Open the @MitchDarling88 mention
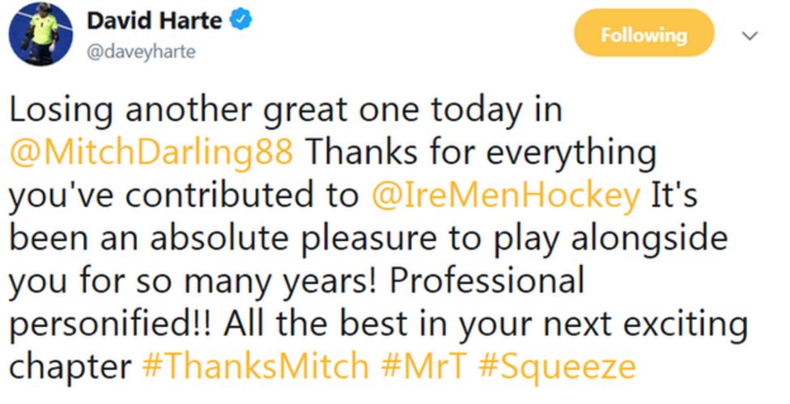Image resolution: width=790 pixels, height=404 pixels. (x=151, y=154)
